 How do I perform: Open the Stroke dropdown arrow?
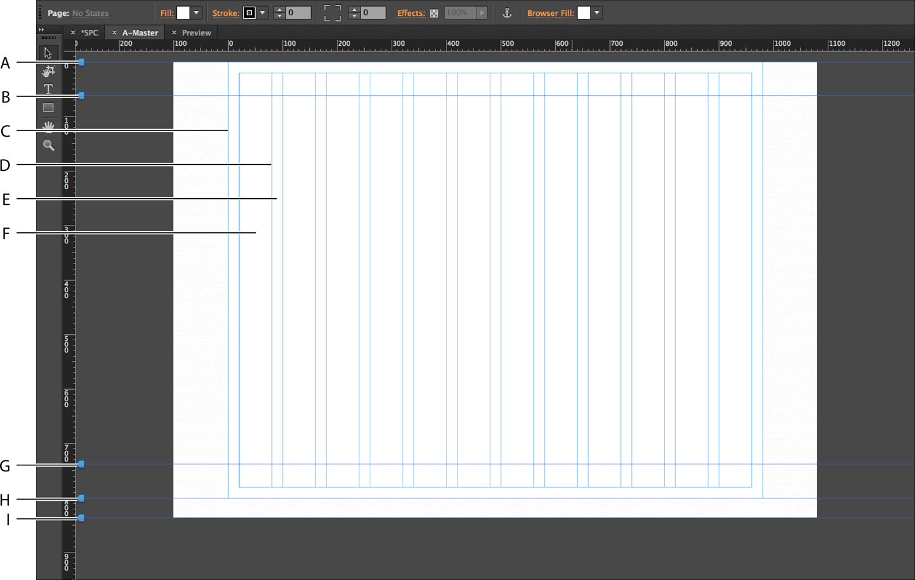click(x=262, y=13)
